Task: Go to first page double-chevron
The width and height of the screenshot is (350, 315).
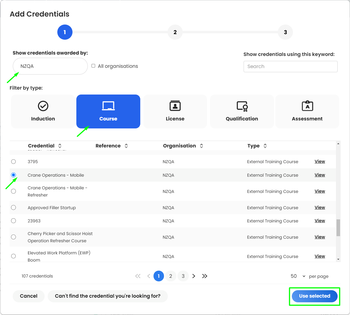Action: (138, 276)
